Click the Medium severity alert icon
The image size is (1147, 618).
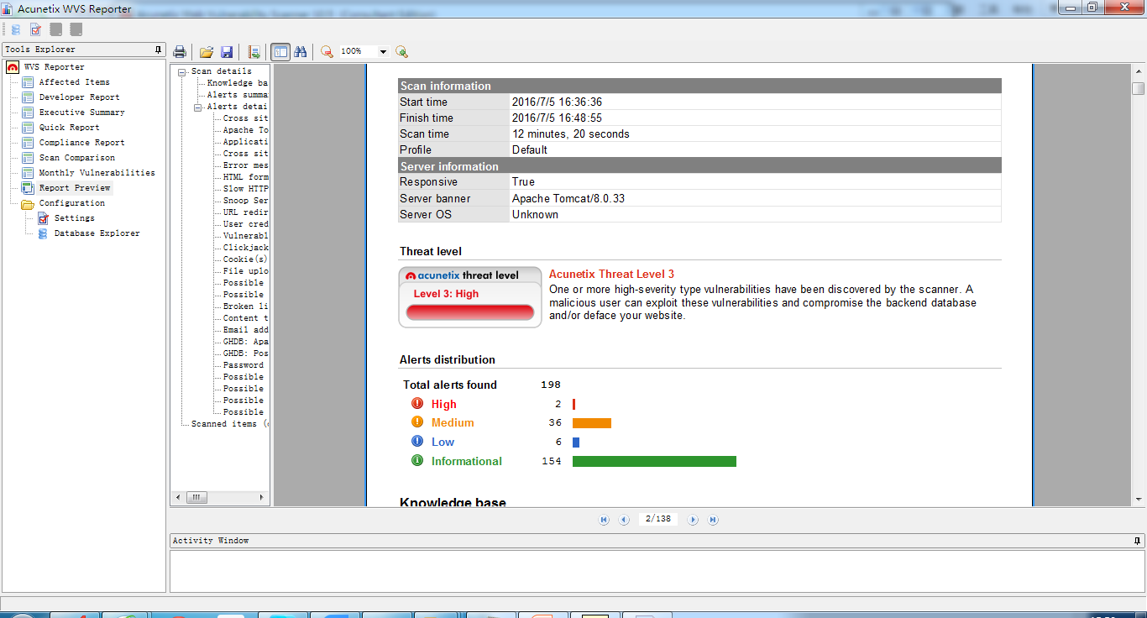coord(417,422)
